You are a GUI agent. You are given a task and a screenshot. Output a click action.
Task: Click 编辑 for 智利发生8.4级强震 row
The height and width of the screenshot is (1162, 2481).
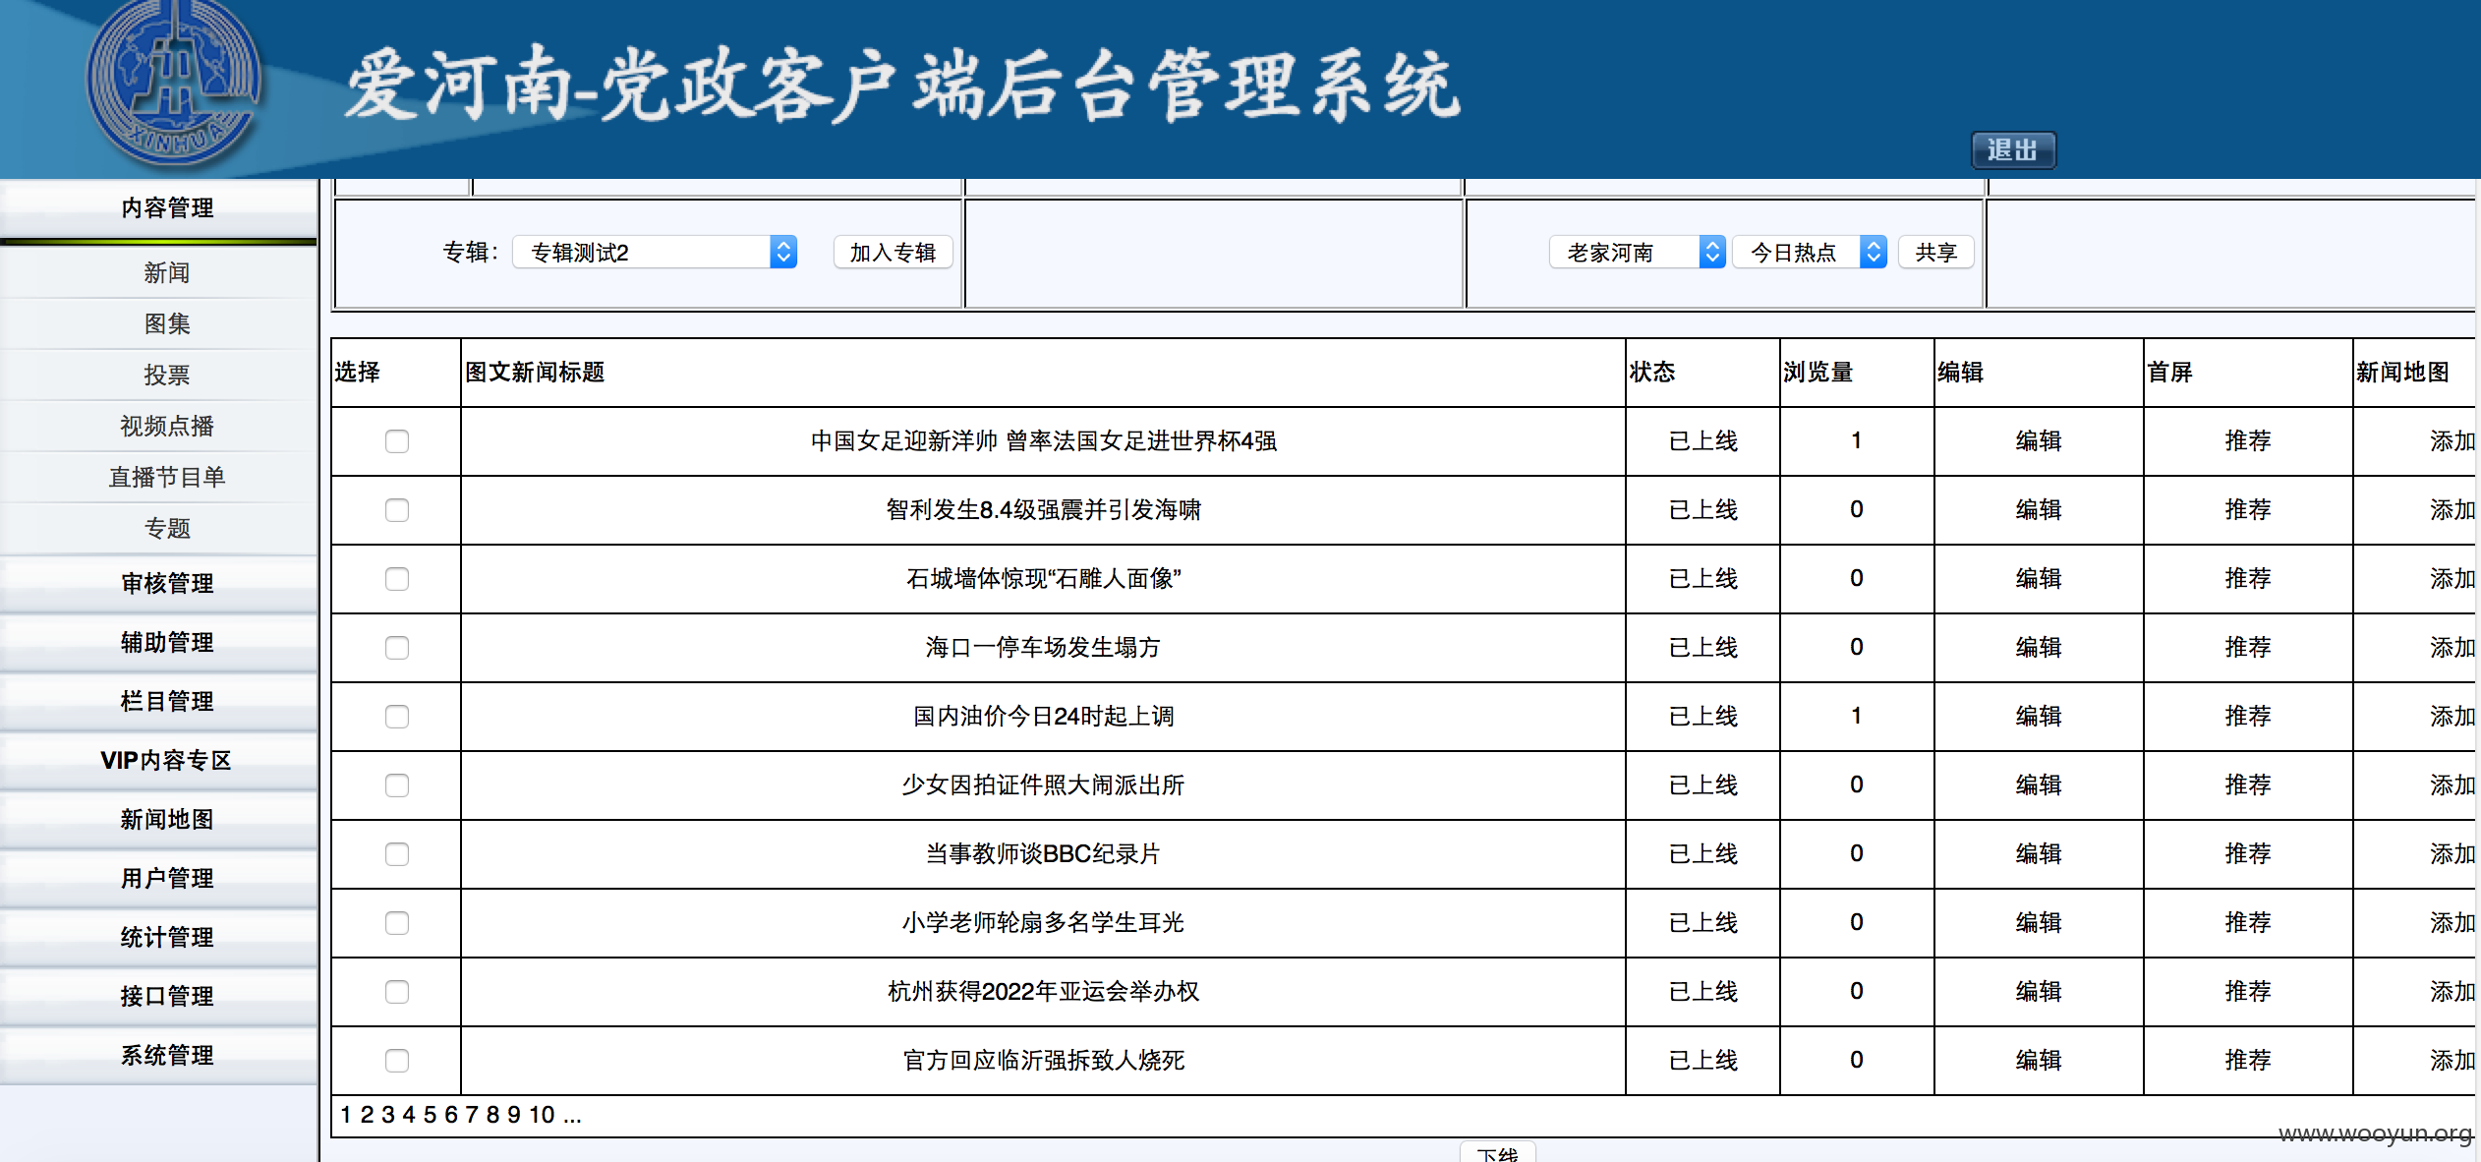pyautogui.click(x=2039, y=510)
